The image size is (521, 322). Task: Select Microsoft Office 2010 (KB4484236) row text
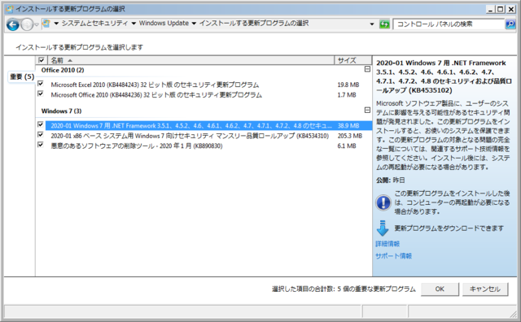coord(156,95)
